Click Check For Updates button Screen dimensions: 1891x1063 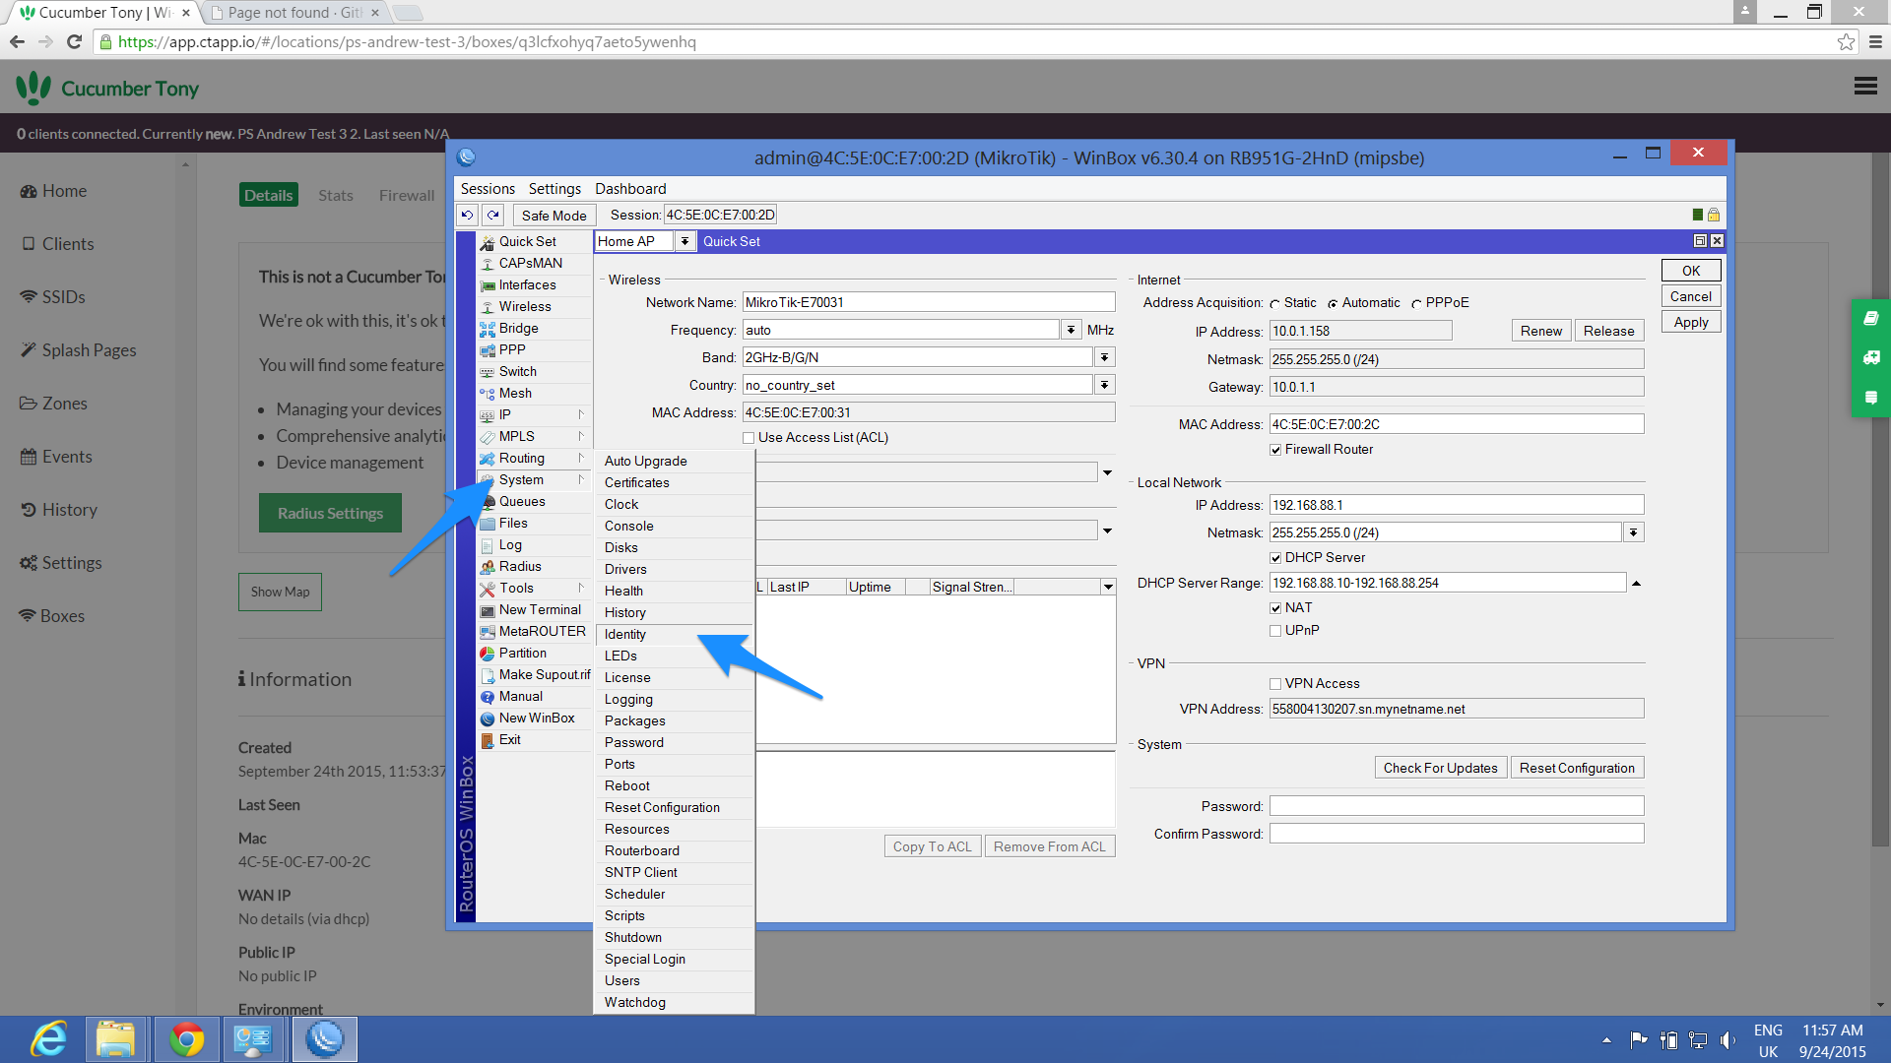1440,768
